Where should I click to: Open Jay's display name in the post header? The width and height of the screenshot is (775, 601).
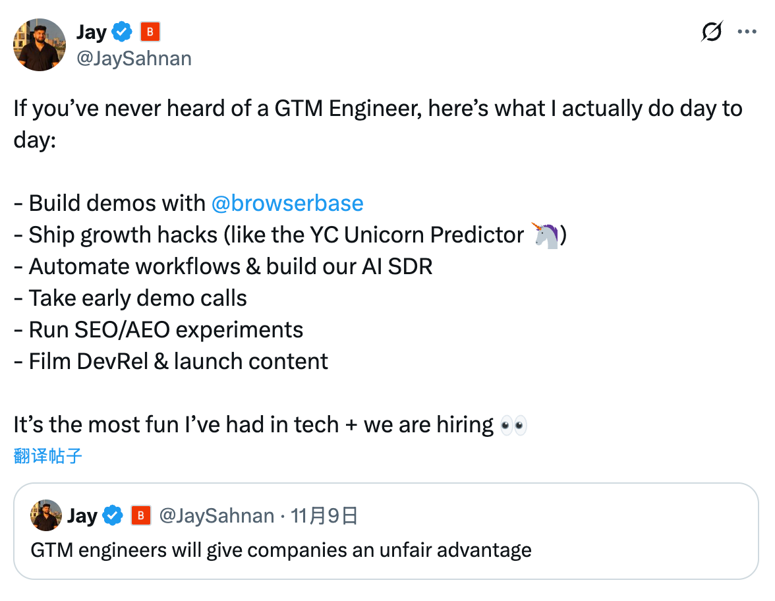(x=92, y=32)
